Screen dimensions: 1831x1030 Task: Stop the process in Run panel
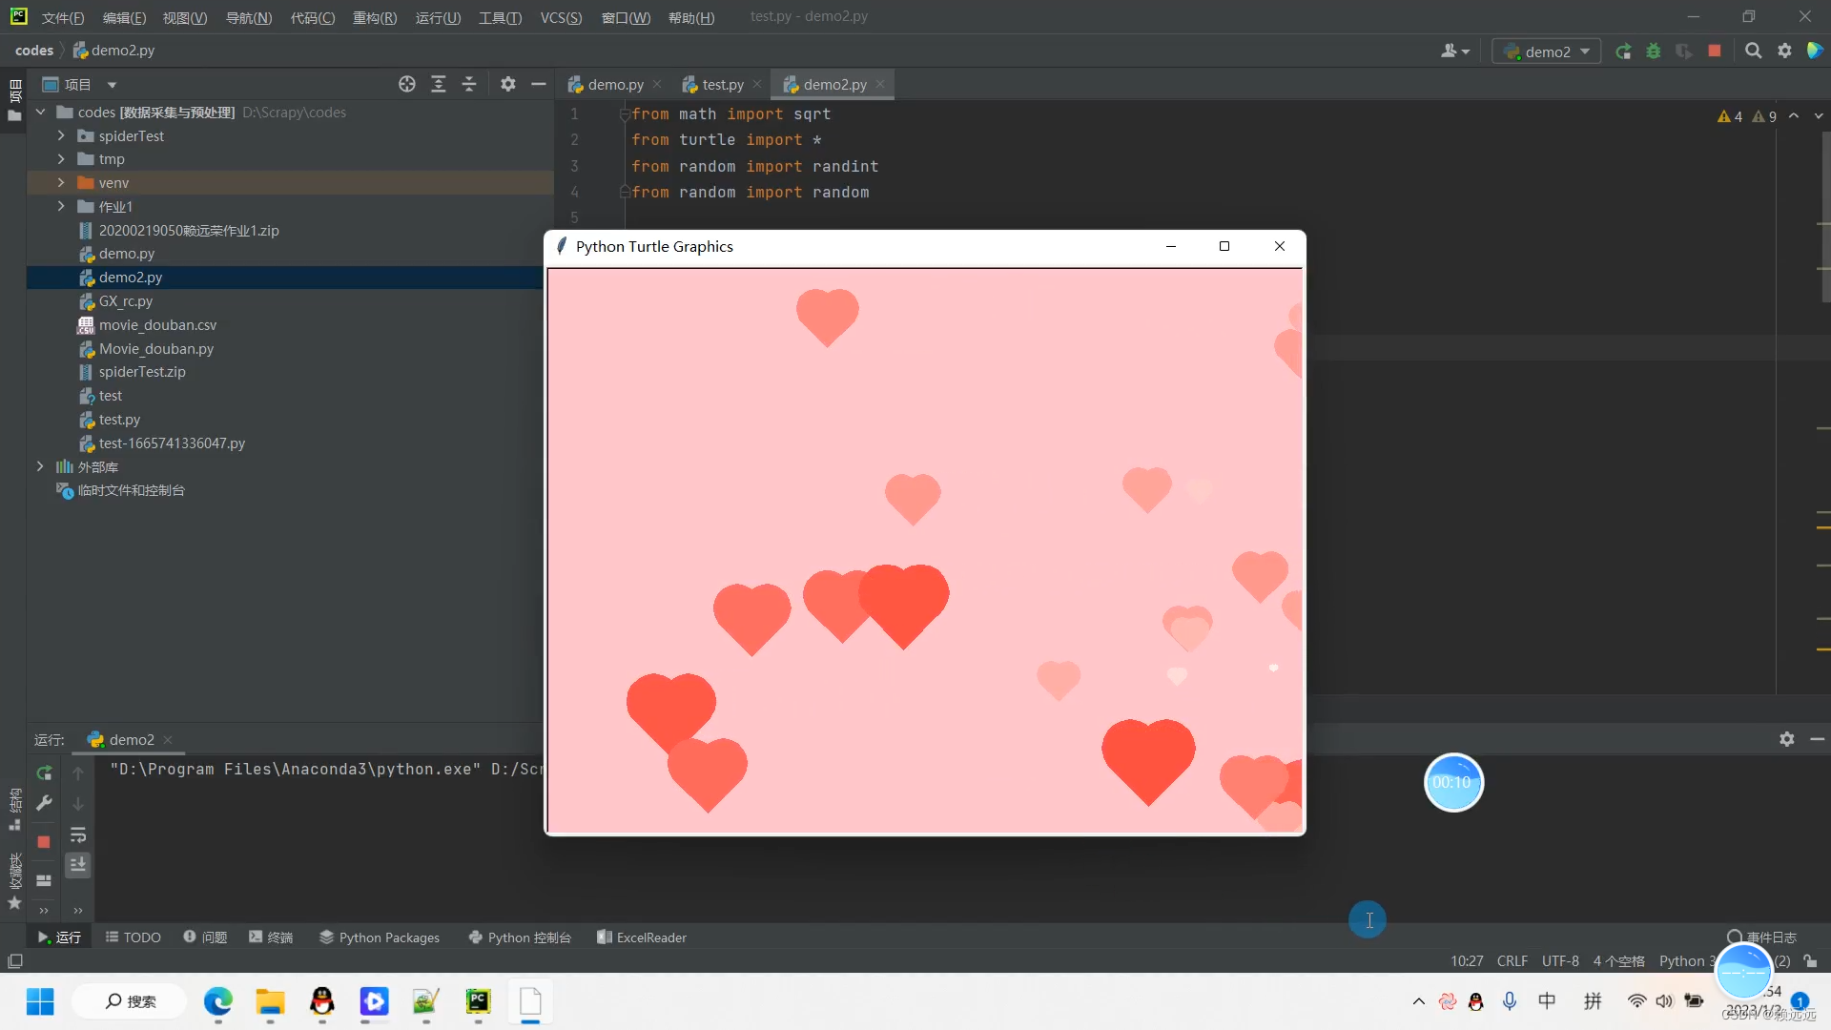[x=44, y=842]
